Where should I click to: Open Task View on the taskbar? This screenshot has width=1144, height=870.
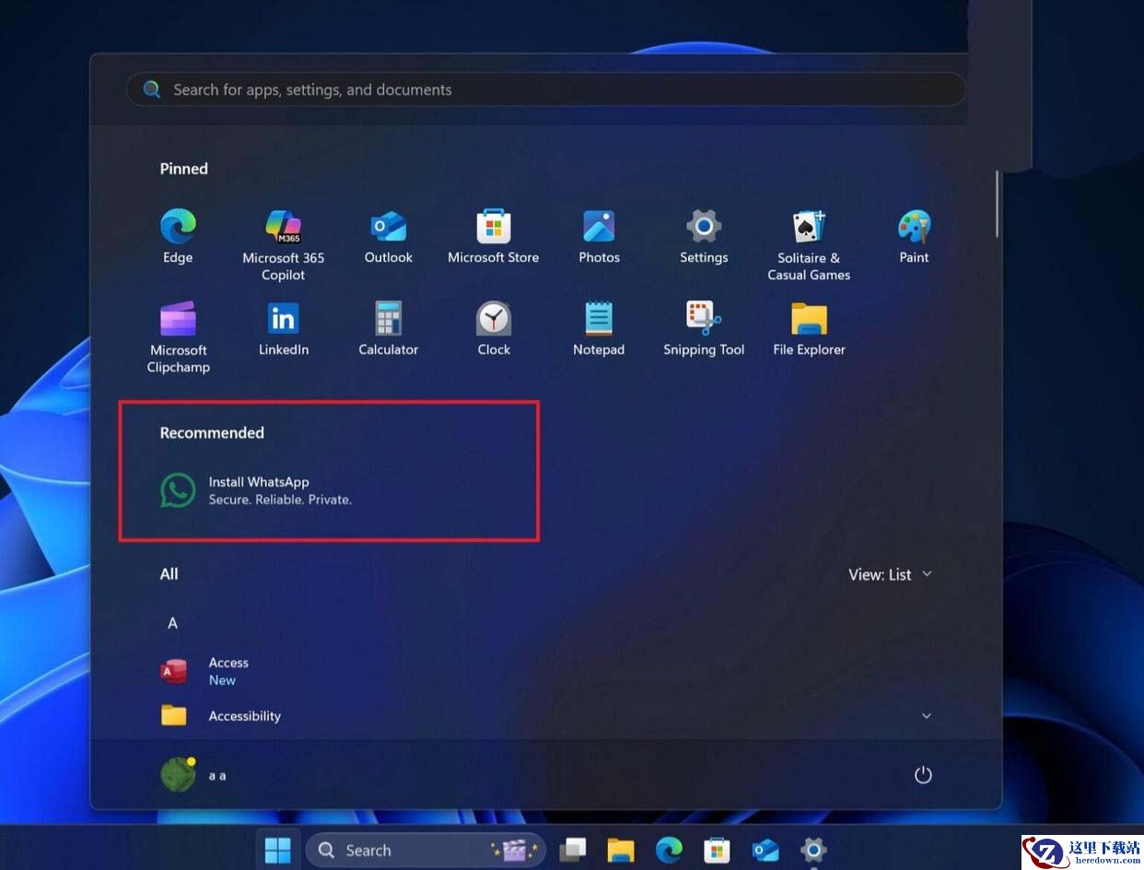[573, 850]
